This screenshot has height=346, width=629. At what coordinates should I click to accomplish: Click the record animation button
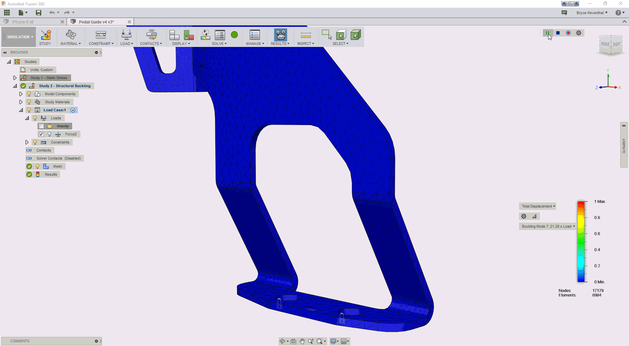pyautogui.click(x=568, y=33)
